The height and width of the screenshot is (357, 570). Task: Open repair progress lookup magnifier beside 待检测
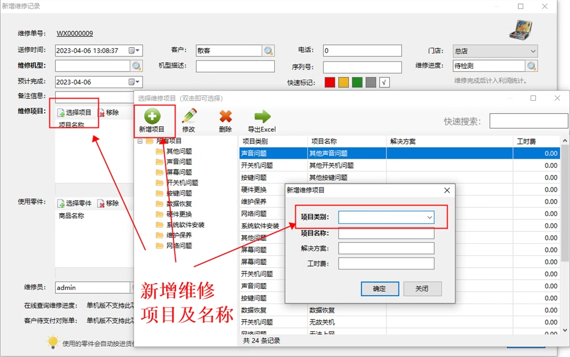(x=531, y=66)
